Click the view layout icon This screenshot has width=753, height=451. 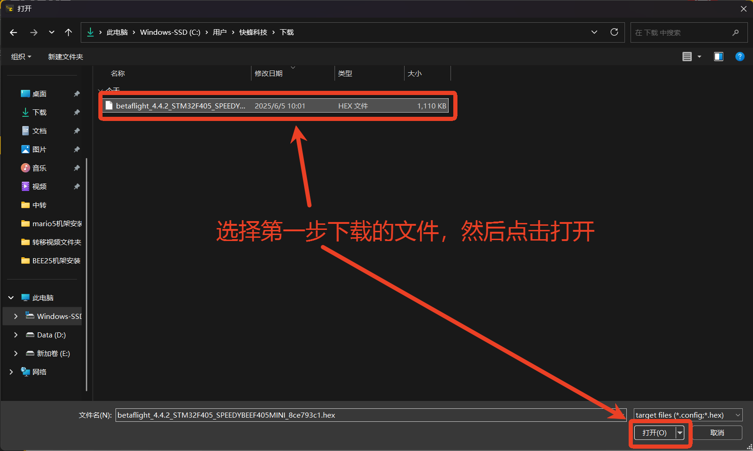pyautogui.click(x=687, y=57)
